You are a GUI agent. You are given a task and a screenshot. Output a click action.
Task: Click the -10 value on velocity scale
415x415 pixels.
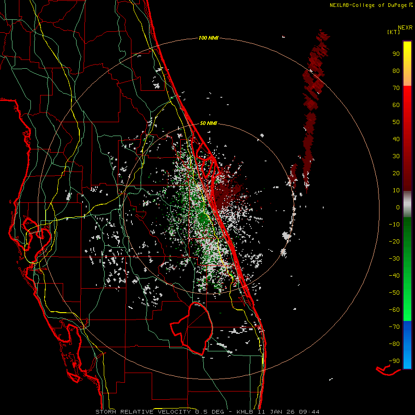(394, 225)
